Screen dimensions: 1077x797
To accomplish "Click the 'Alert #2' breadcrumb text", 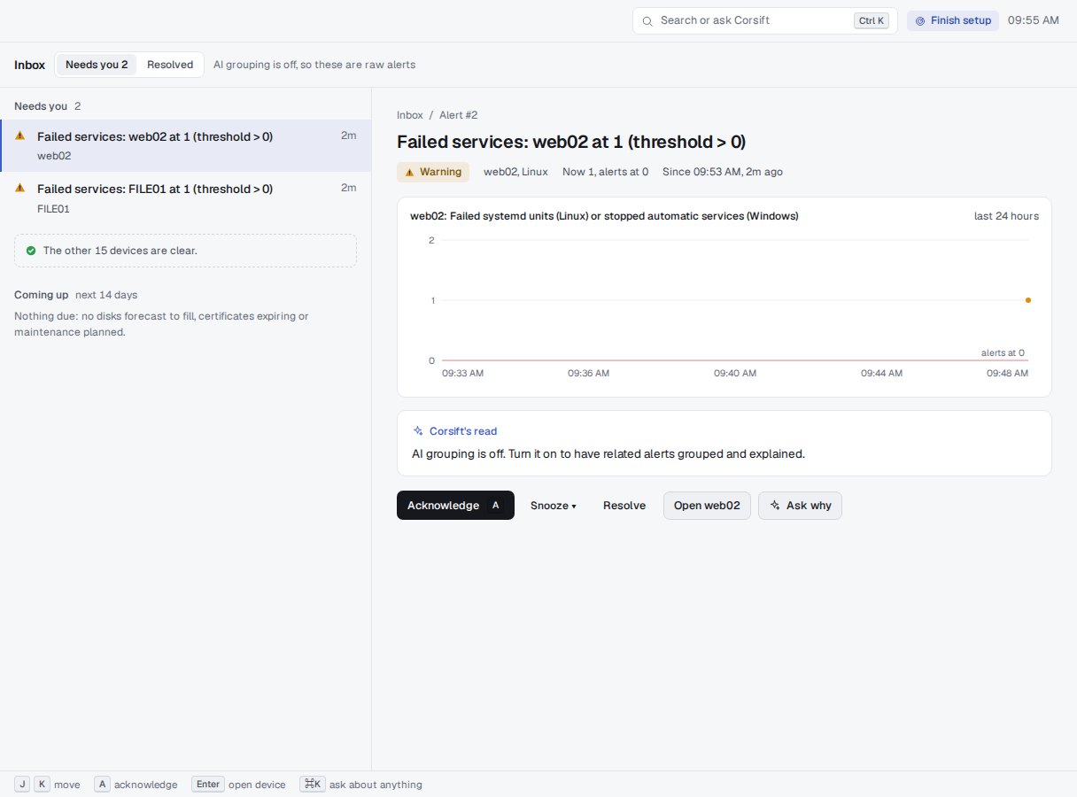I will pos(459,115).
